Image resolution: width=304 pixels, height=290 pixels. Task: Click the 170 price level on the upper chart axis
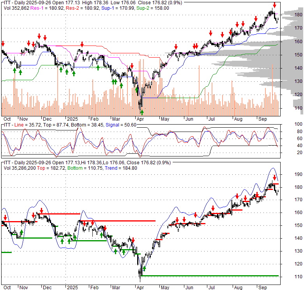click(x=298, y=28)
